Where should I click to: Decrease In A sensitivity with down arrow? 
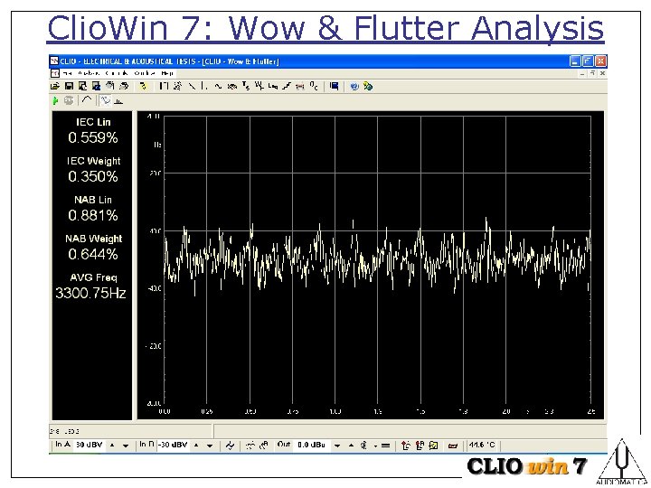coord(126,446)
